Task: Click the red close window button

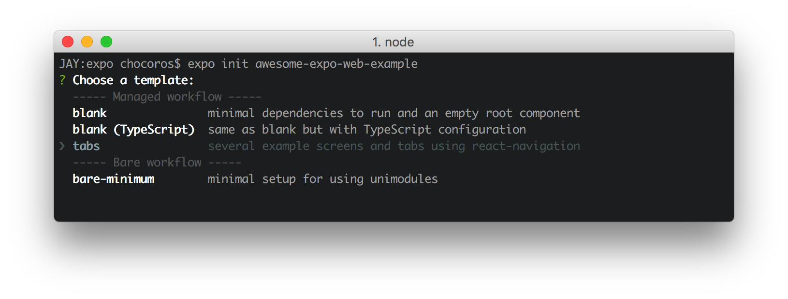Action: [x=68, y=42]
